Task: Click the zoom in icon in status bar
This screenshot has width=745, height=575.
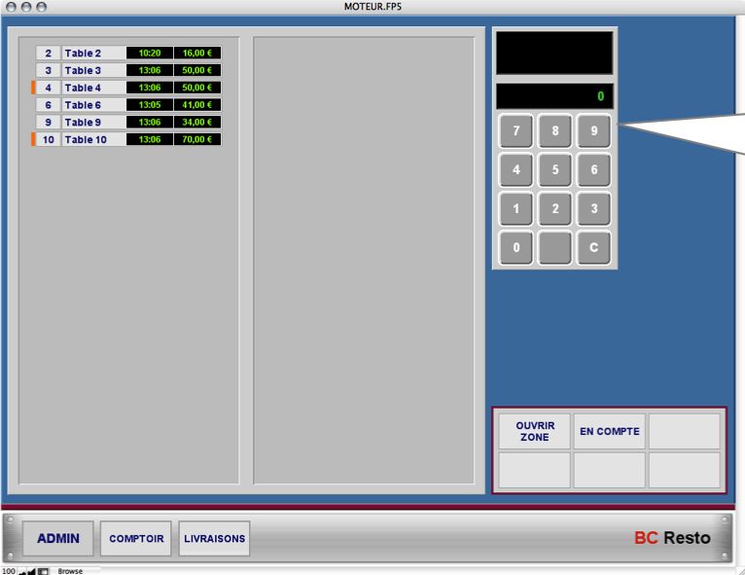Action: (31, 572)
